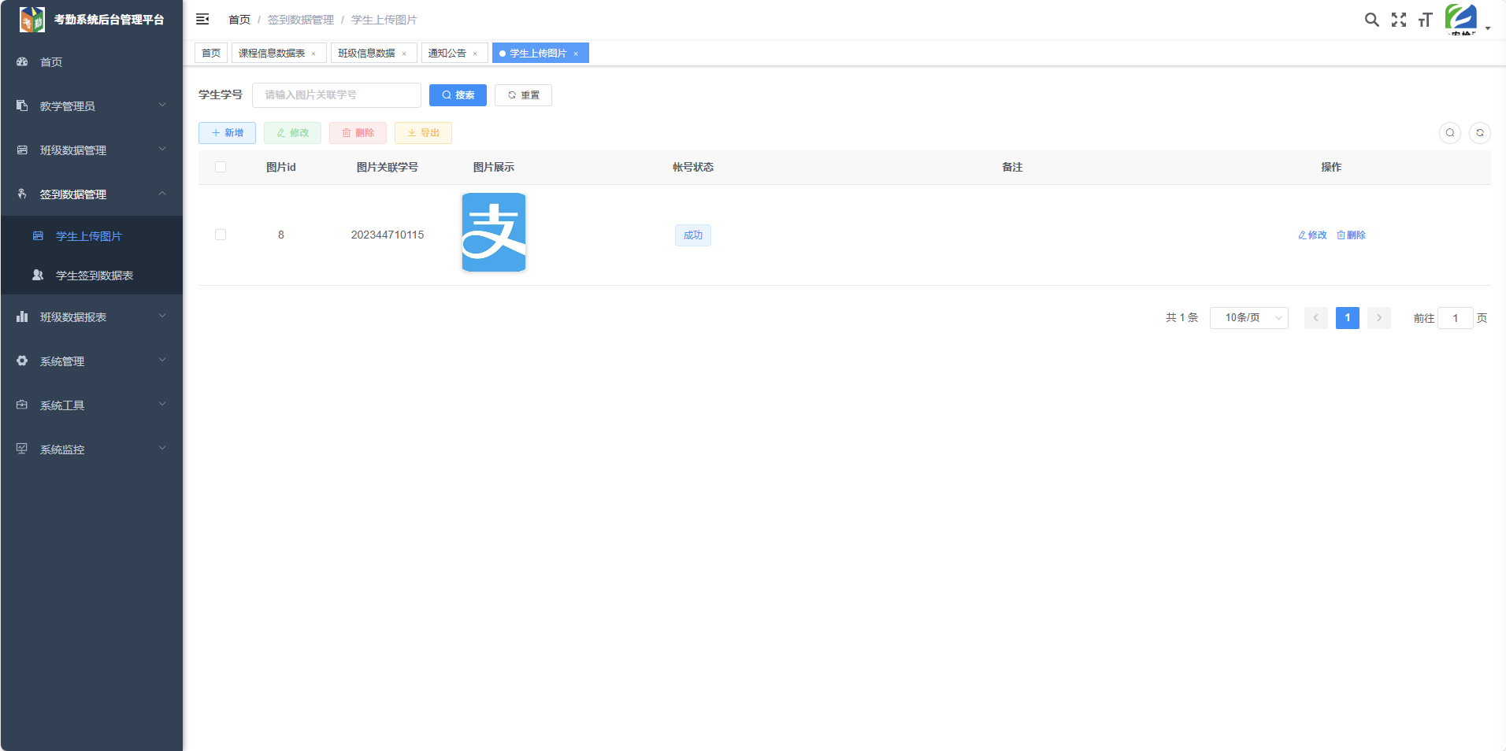Viewport: 1506px width, 751px height.
Task: Click the toolbar 修改 button
Action: click(x=292, y=133)
